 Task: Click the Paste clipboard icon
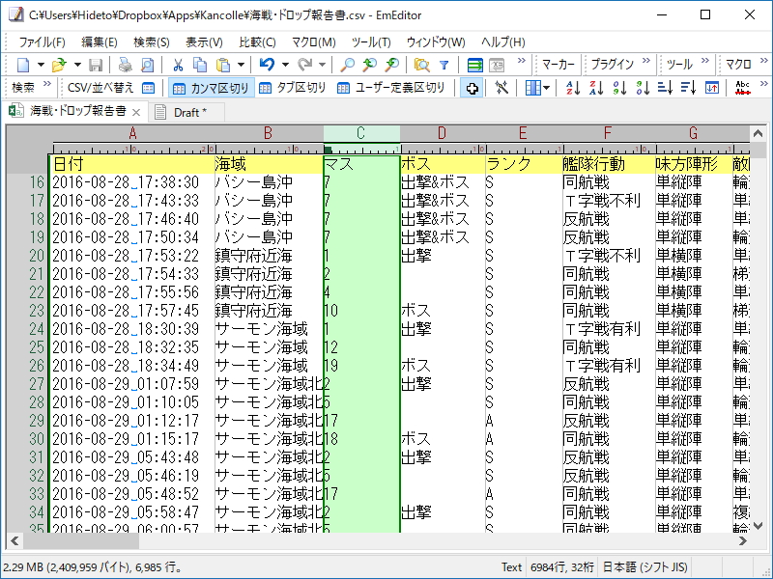223,65
